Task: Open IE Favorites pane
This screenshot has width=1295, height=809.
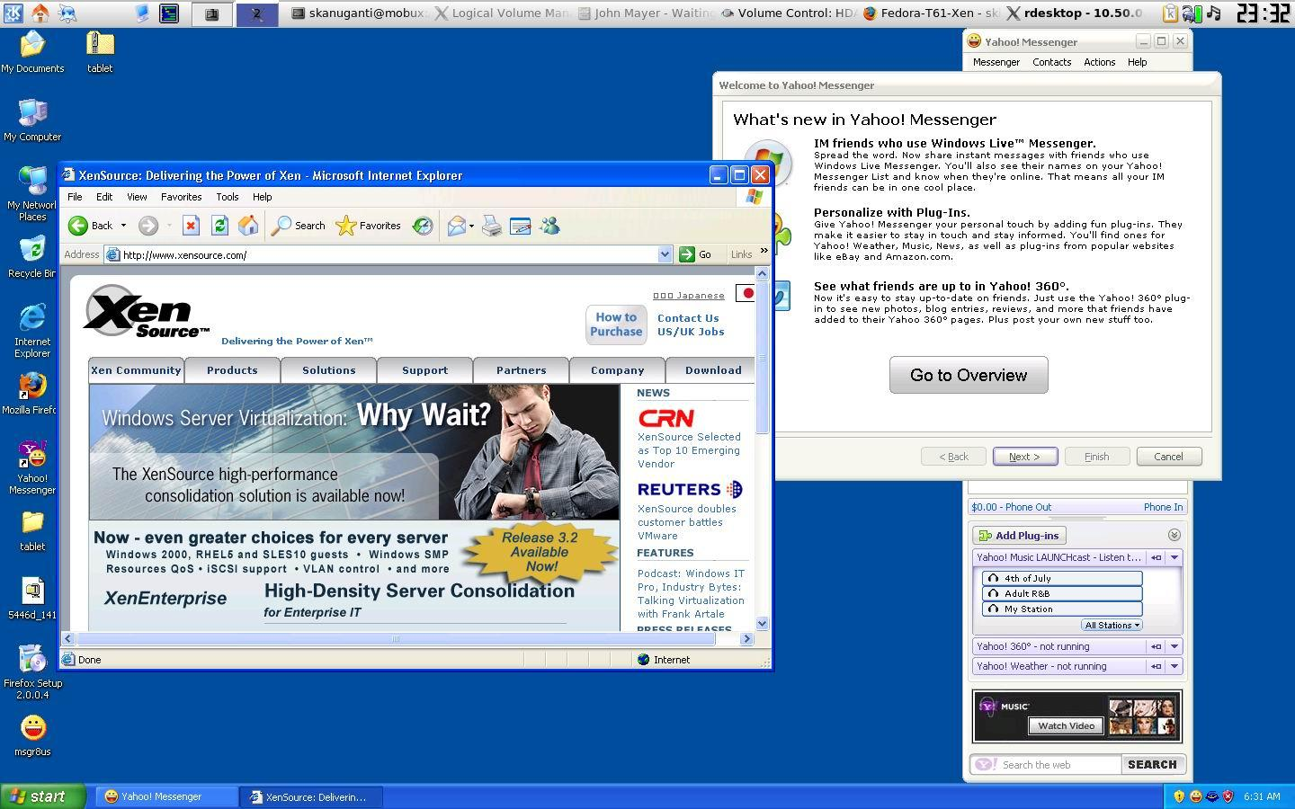Action: pos(368,226)
